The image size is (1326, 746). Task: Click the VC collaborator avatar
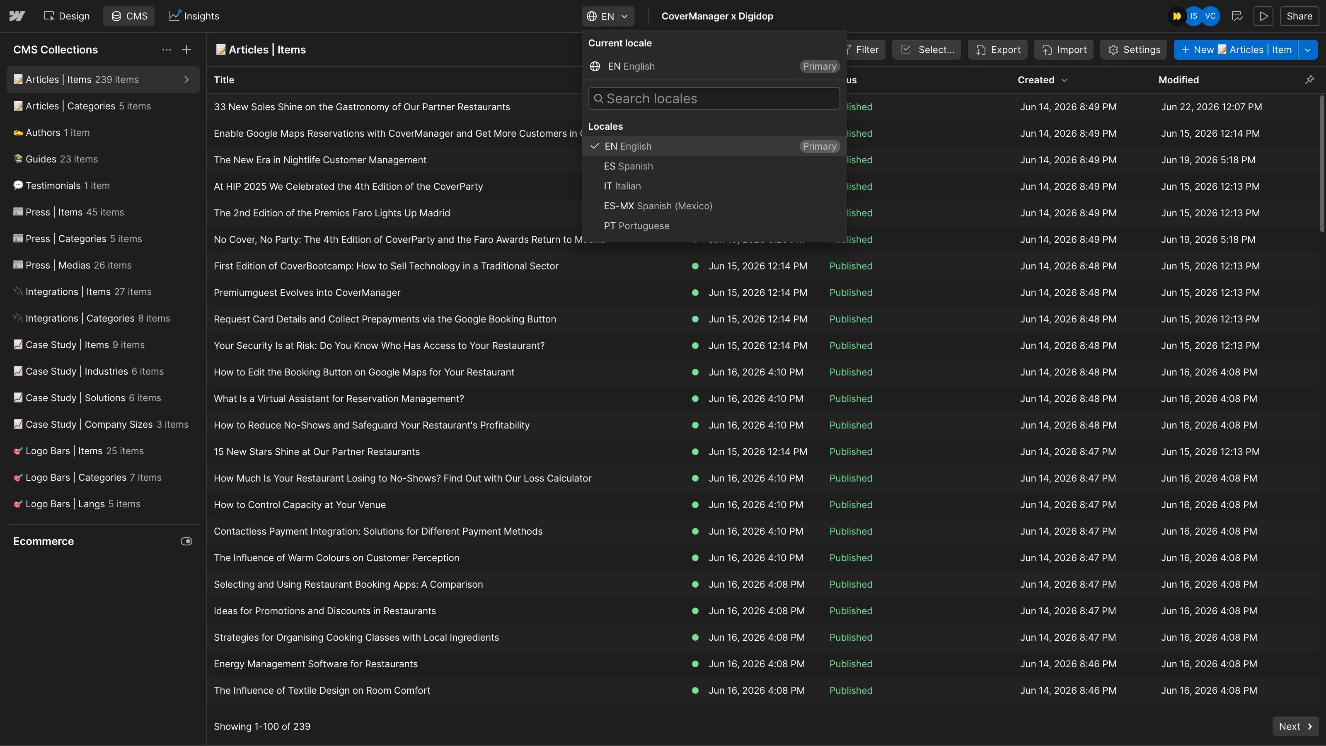pyautogui.click(x=1210, y=16)
